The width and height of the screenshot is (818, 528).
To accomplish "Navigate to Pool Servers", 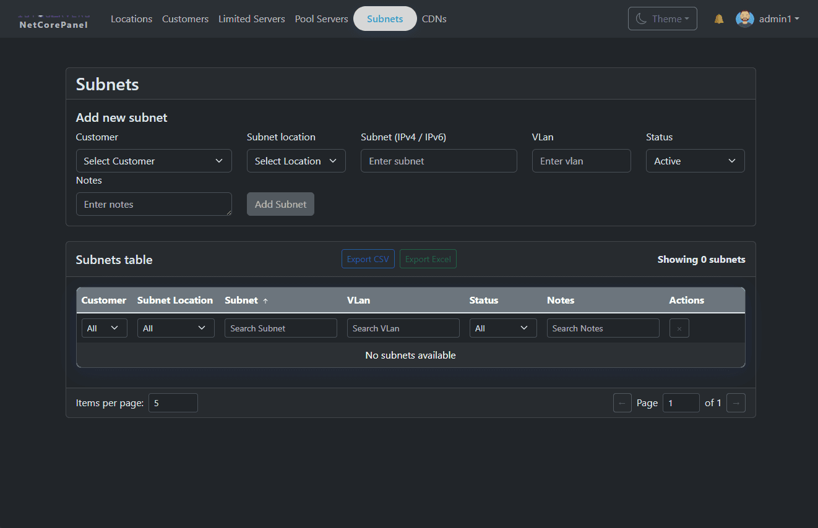I will pos(322,19).
